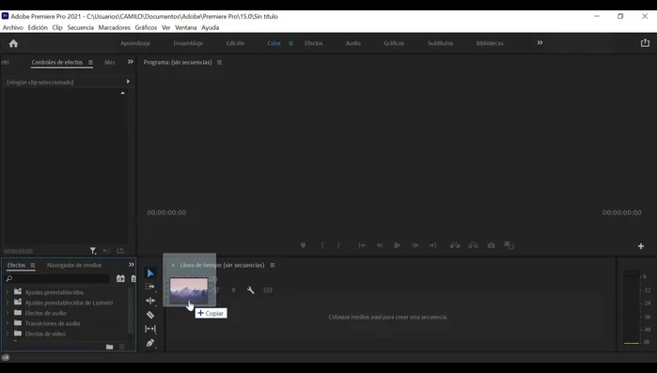Open Programa panel menu
657x373 pixels.
click(x=219, y=62)
